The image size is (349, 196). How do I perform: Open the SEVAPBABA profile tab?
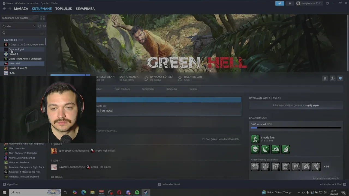click(85, 9)
